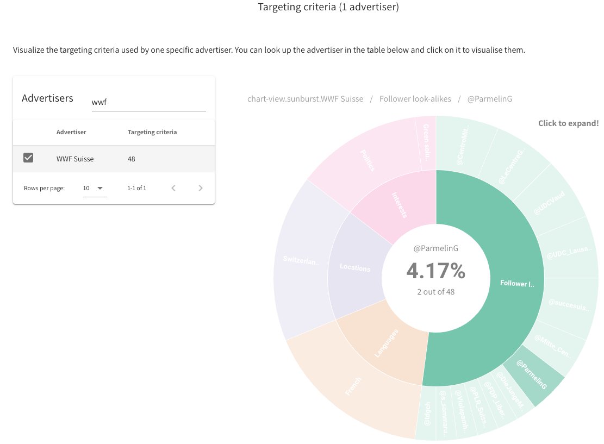This screenshot has width=604, height=444.
Task: Select the @CentreMit.. segment
Action: tap(462, 146)
